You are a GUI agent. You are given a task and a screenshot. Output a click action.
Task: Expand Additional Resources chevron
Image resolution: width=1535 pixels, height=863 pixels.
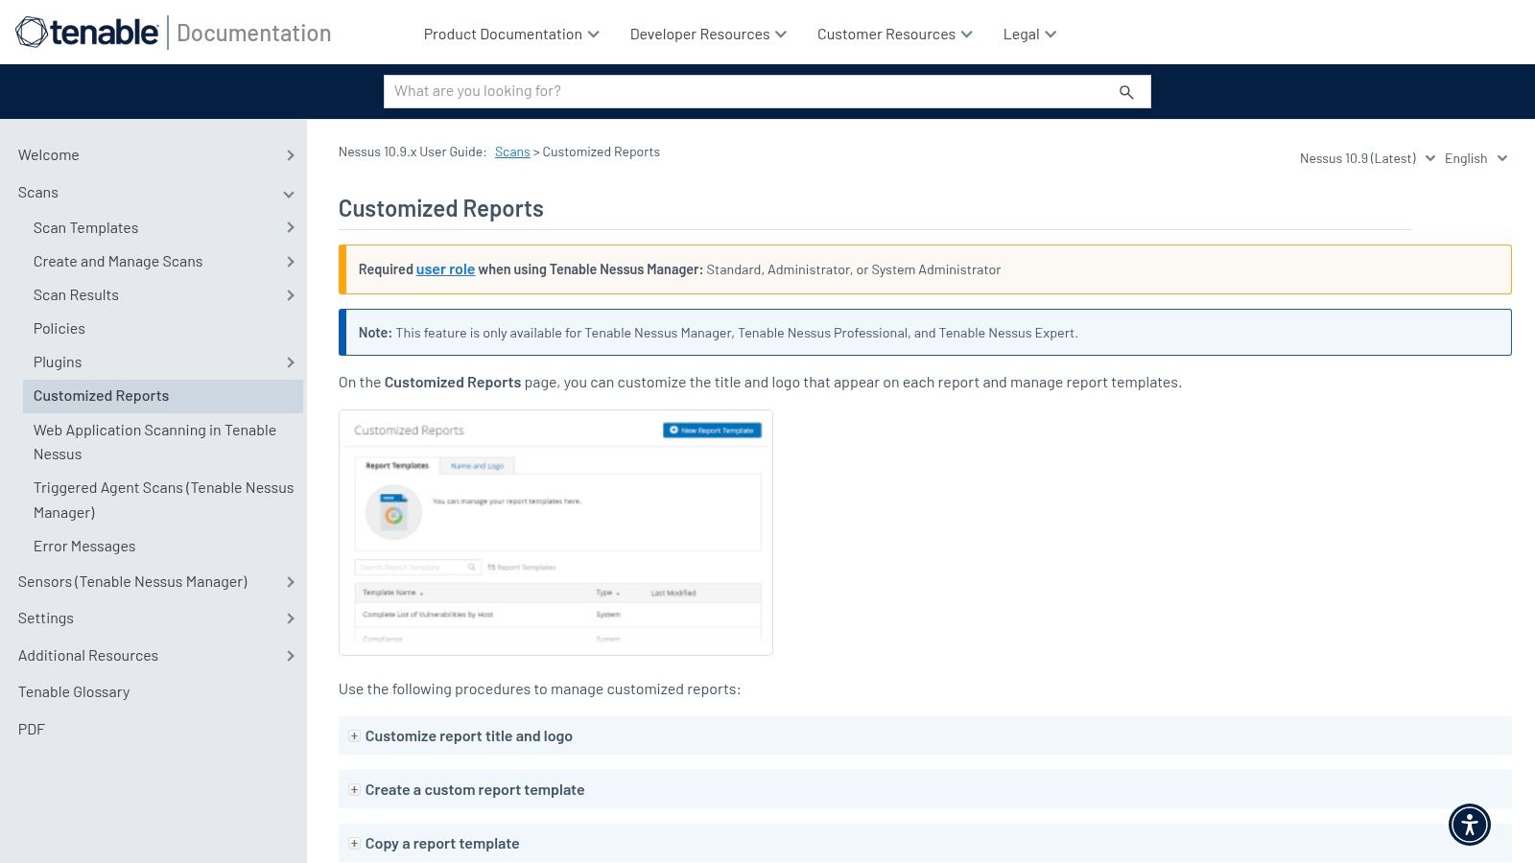pyautogui.click(x=290, y=656)
